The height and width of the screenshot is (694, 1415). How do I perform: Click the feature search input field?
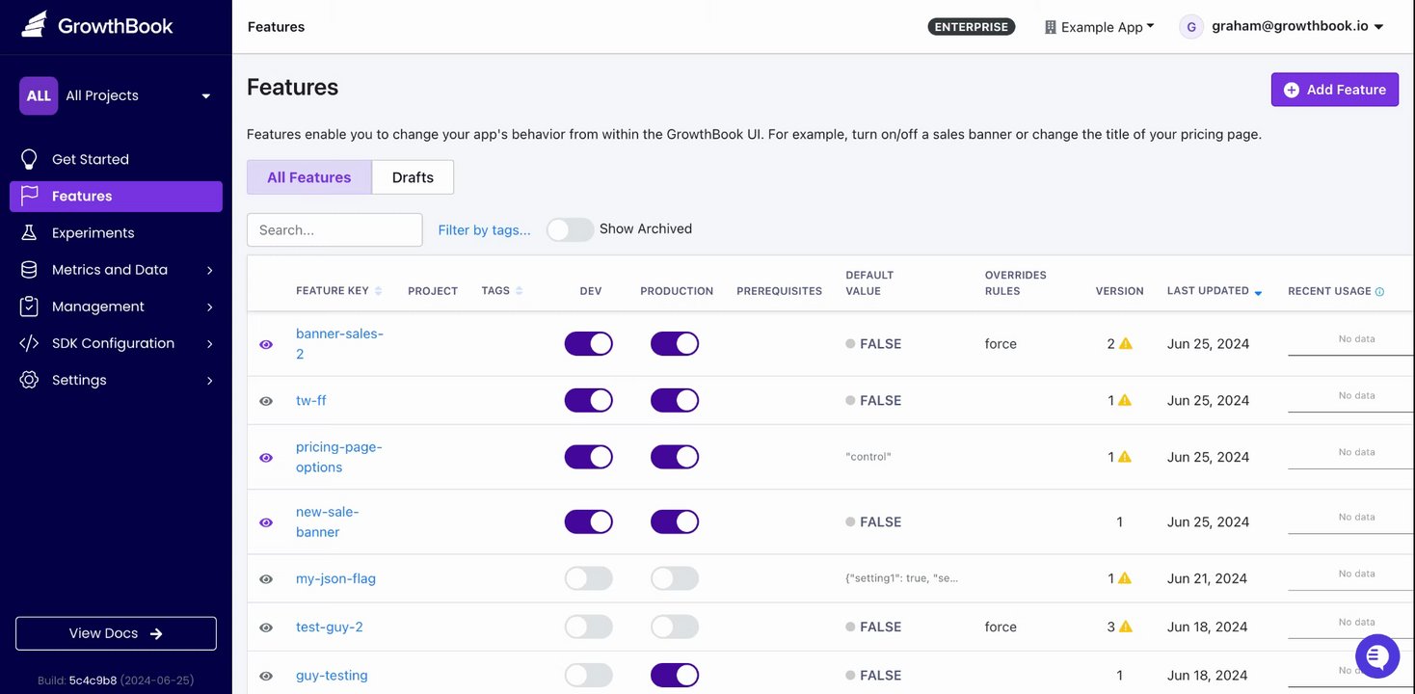(x=334, y=230)
